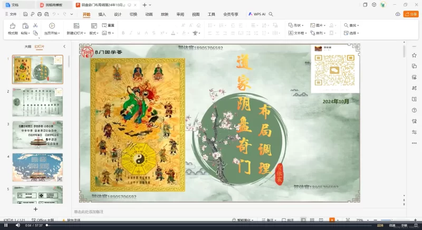Click the orange Share (分享) button
422x230 pixels.
pyautogui.click(x=410, y=14)
